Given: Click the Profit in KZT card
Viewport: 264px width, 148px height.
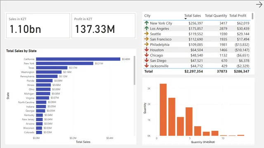Looking at the screenshot, I should tap(104, 25).
